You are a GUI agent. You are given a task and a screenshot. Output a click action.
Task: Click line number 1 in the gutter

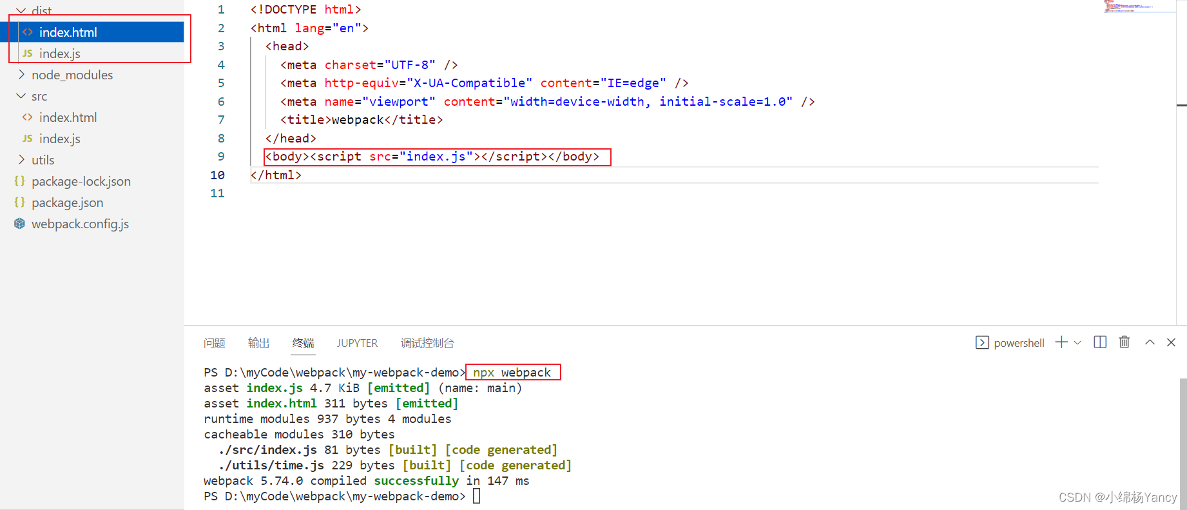[221, 10]
